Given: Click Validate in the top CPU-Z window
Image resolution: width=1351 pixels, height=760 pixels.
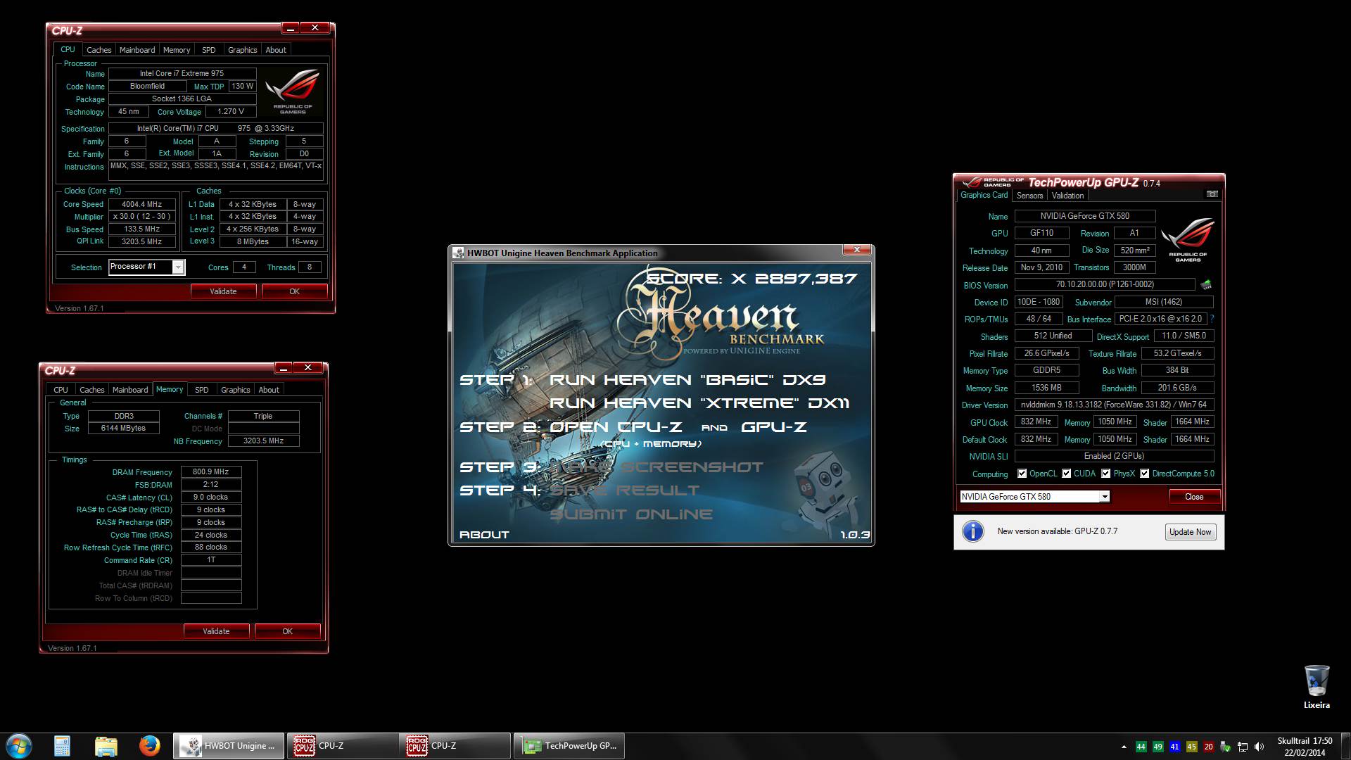Looking at the screenshot, I should pos(223,291).
